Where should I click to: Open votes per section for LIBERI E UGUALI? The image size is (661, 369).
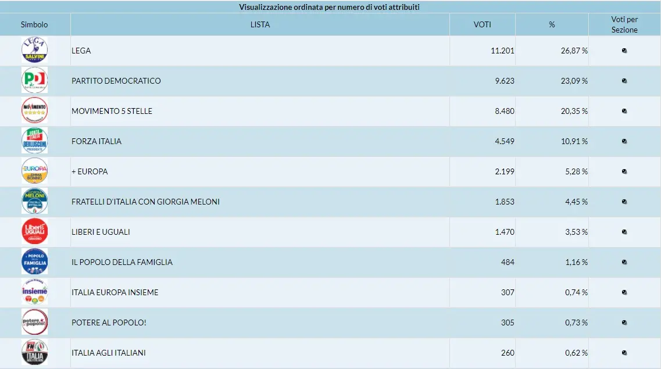point(624,232)
